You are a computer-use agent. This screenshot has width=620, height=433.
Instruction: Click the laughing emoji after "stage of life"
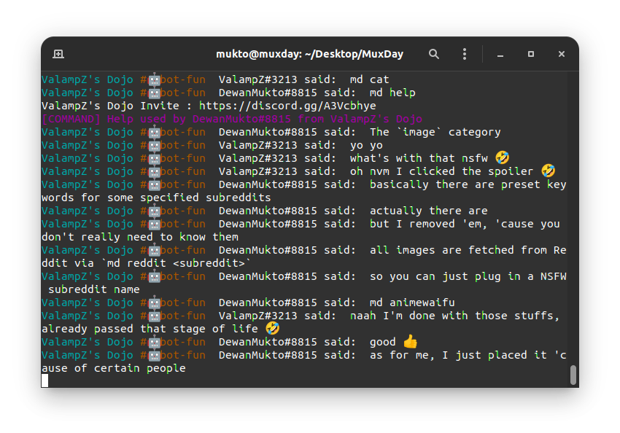pos(273,329)
